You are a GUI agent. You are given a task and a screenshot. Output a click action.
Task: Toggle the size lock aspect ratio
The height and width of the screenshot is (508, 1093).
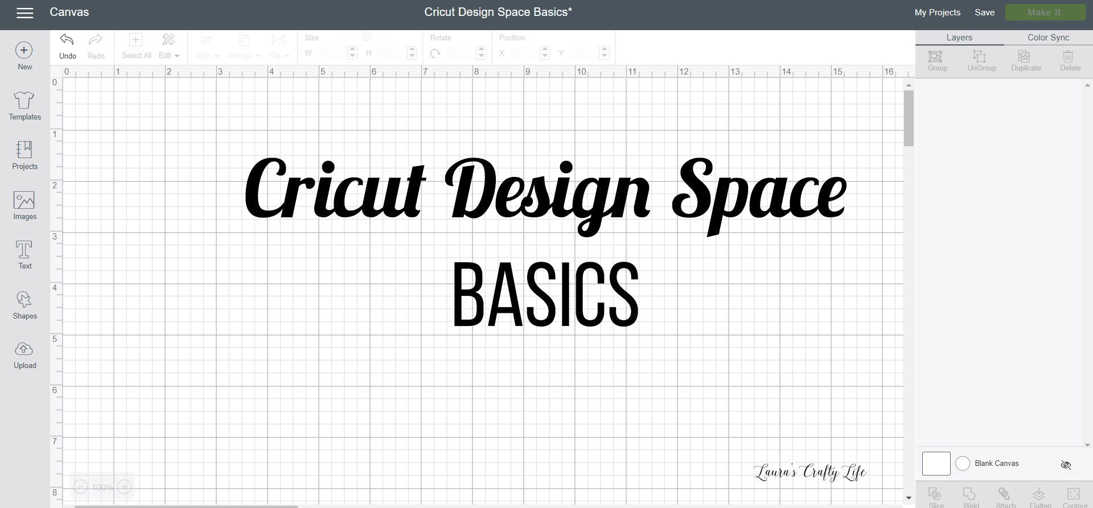(366, 37)
